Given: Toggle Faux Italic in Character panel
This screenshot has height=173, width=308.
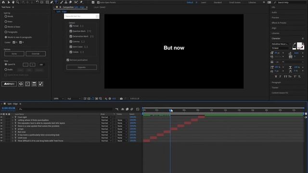Looking at the screenshot, I should [280, 76].
